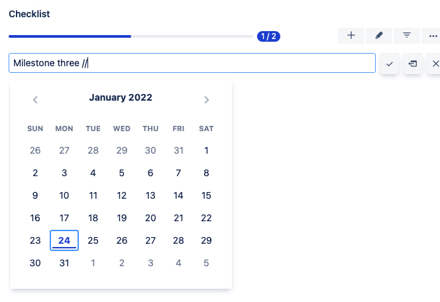
Task: Open the filter icon menu
Action: 407,36
